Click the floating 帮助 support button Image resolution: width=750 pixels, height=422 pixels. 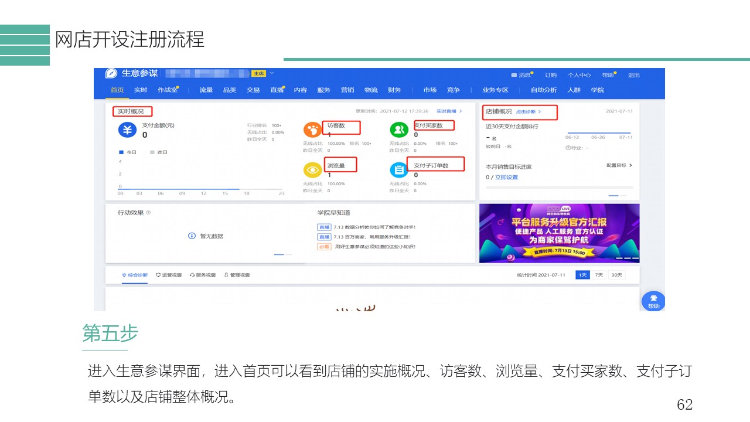click(653, 301)
